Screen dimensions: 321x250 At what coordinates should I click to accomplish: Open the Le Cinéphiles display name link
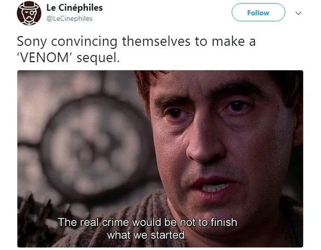[x=74, y=8]
